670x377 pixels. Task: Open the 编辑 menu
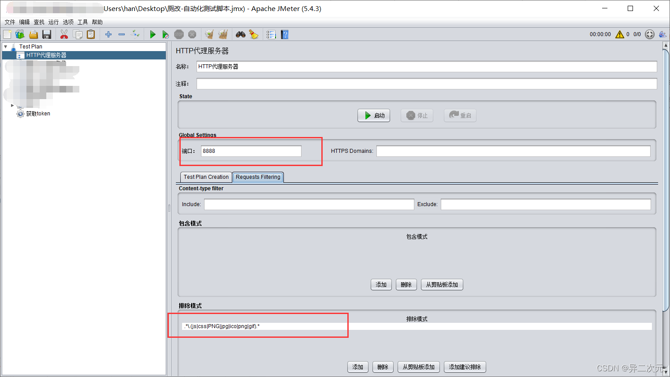tap(25, 22)
